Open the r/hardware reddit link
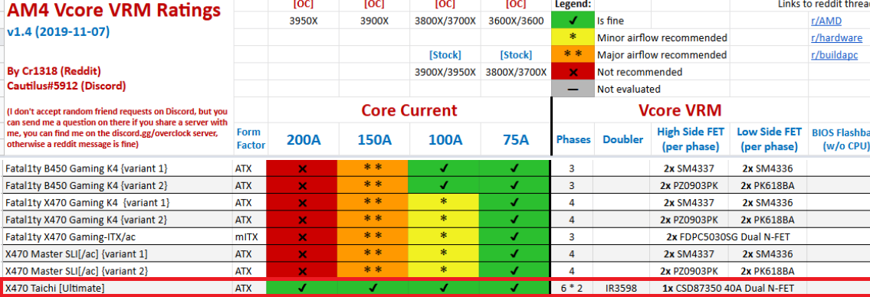Image resolution: width=870 pixels, height=297 pixels. [837, 38]
